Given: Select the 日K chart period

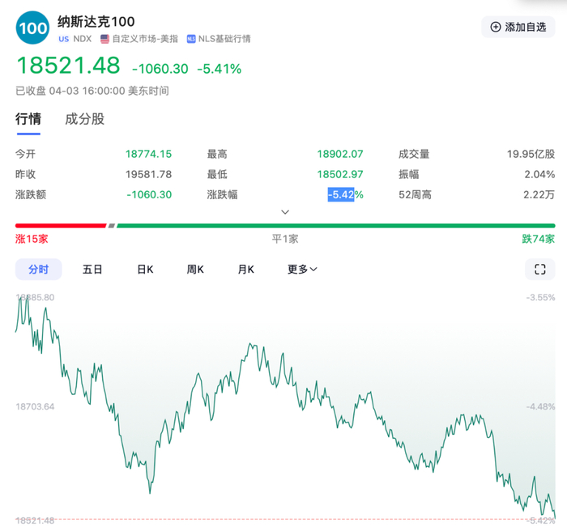Looking at the screenshot, I should pos(145,270).
